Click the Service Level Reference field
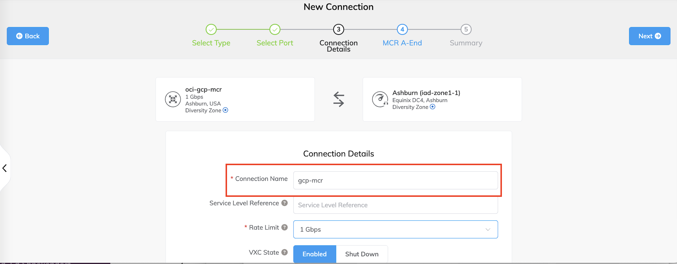The height and width of the screenshot is (264, 677). (x=395, y=205)
